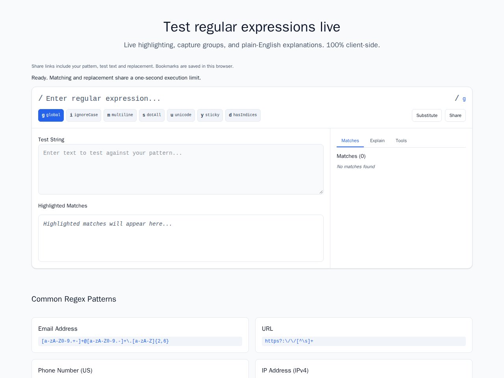Choose the IP Address (IPv4) pattern
This screenshot has width=504, height=378.
364,369
